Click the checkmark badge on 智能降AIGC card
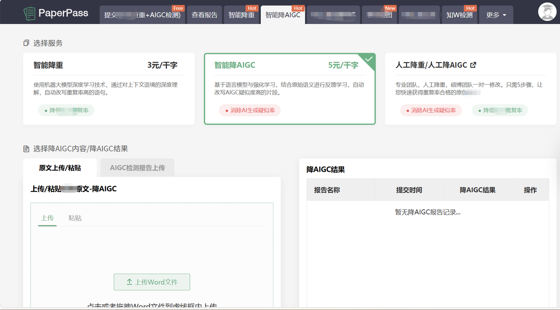The image size is (560, 310). point(368,60)
